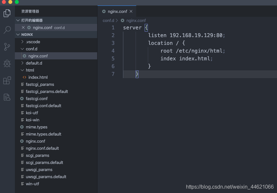
Task: Open the Search view icon
Action: [x=7, y=30]
